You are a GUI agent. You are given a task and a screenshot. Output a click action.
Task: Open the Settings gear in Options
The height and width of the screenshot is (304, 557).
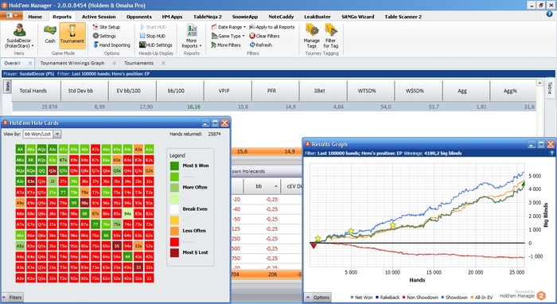tap(104, 36)
